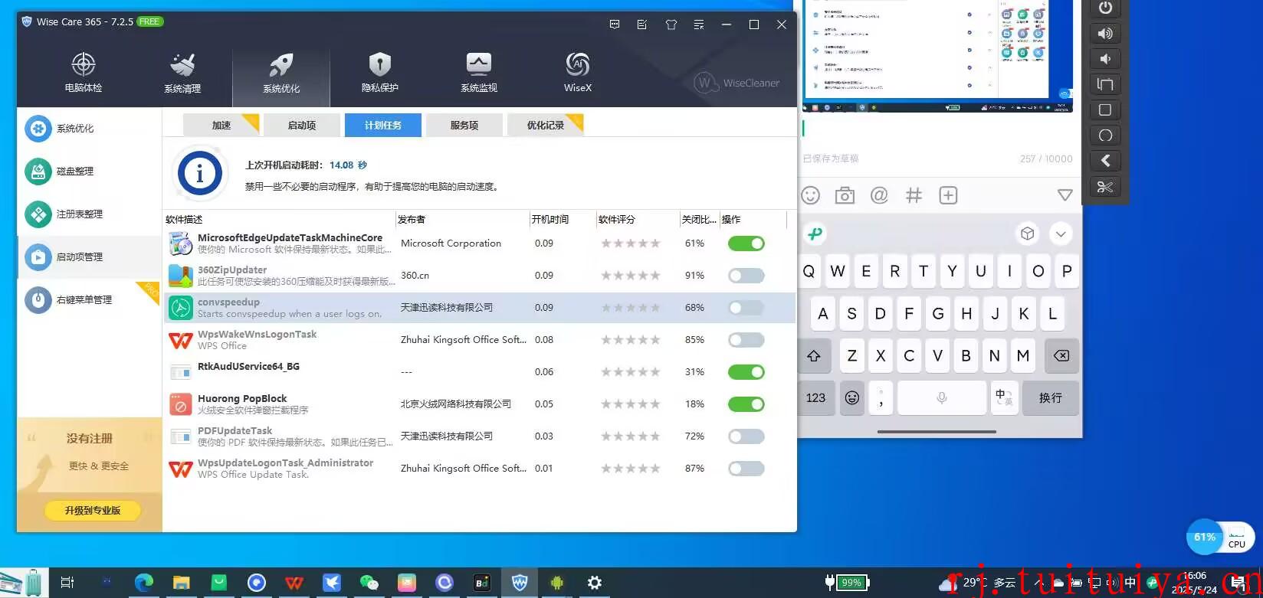Screen dimensions: 1263x598
Task: Click the back arrow button in the side bar
Action: [1105, 161]
